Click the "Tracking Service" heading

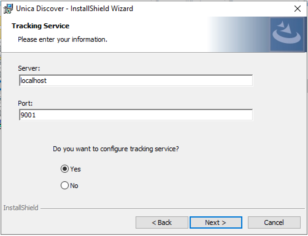[40, 26]
